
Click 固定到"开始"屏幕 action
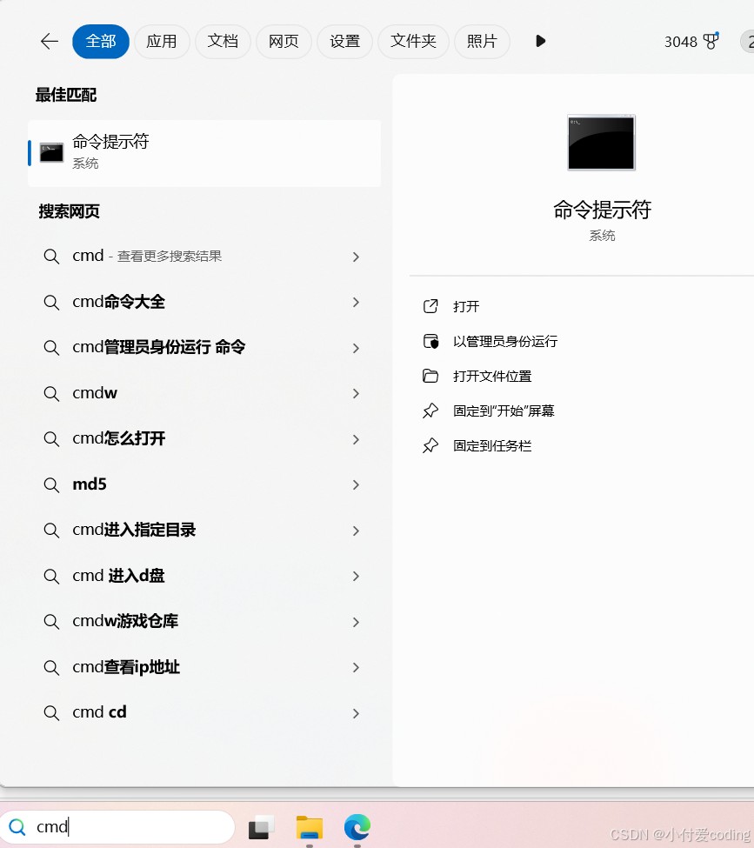(504, 411)
